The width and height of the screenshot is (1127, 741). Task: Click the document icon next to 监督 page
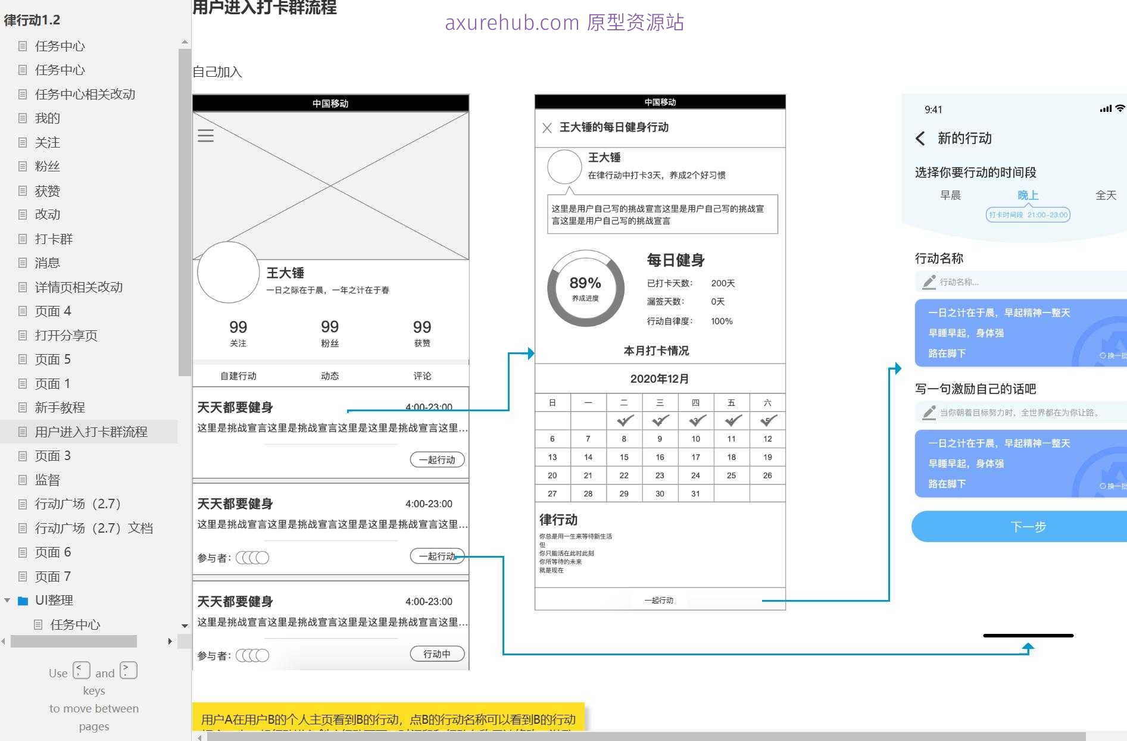tap(22, 480)
